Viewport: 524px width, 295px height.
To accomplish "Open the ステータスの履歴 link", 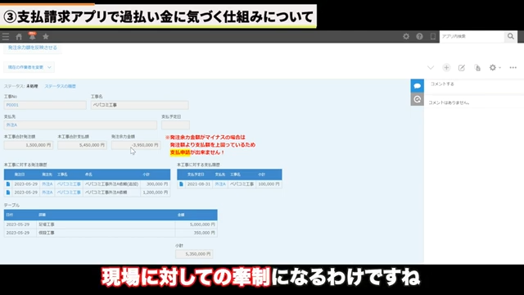I will (60, 86).
